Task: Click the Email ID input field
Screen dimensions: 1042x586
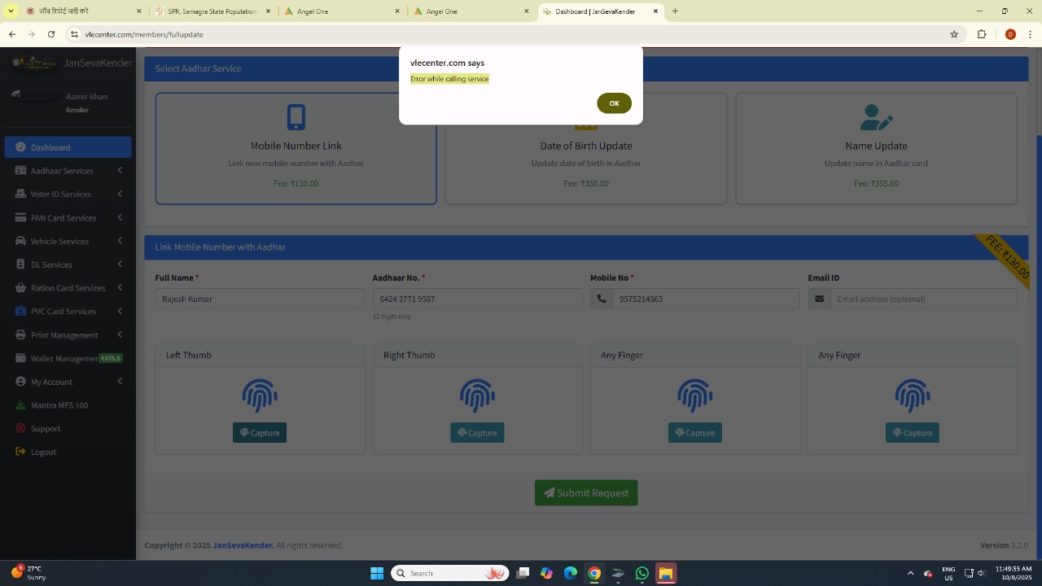Action: click(923, 299)
